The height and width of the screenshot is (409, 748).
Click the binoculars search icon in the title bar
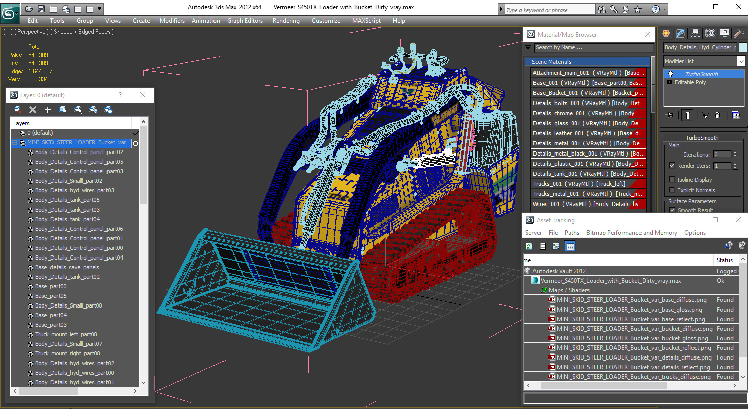coord(602,9)
